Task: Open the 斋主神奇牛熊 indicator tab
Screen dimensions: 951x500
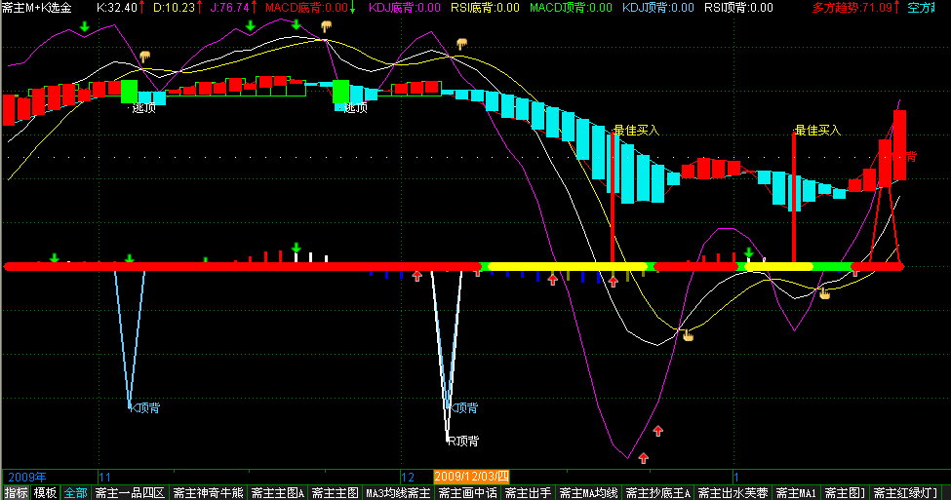Action: [x=209, y=493]
